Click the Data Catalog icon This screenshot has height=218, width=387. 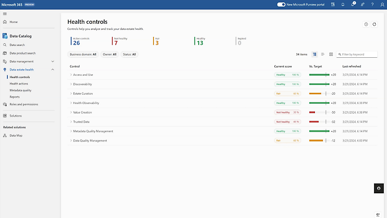point(5,36)
